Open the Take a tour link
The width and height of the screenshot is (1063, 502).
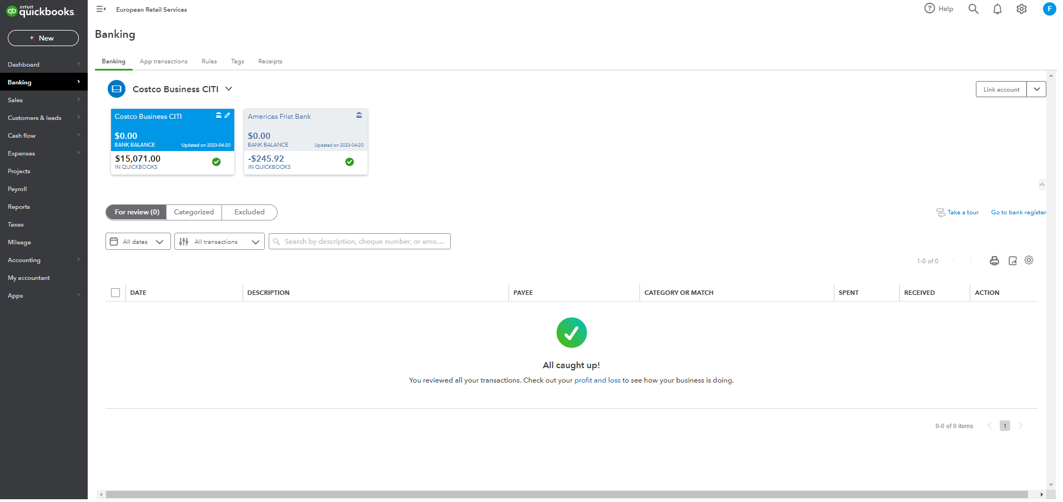pos(963,213)
